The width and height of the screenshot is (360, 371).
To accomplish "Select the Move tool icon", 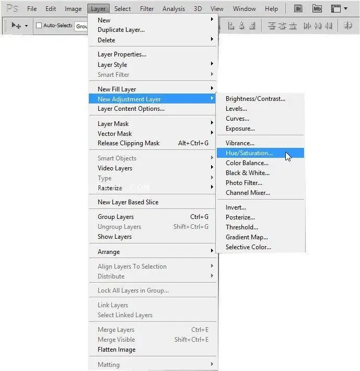I will click(16, 25).
